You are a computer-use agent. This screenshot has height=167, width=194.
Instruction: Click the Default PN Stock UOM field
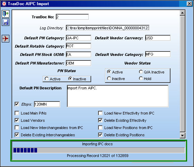(x=78, y=55)
